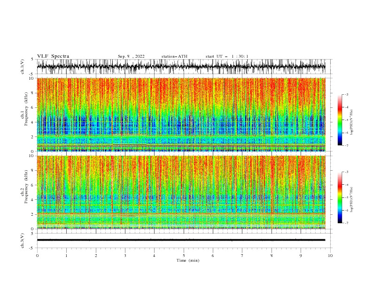Click the "ch.3(V)" axis label
This screenshot has height=287, width=372.
tap(23, 241)
